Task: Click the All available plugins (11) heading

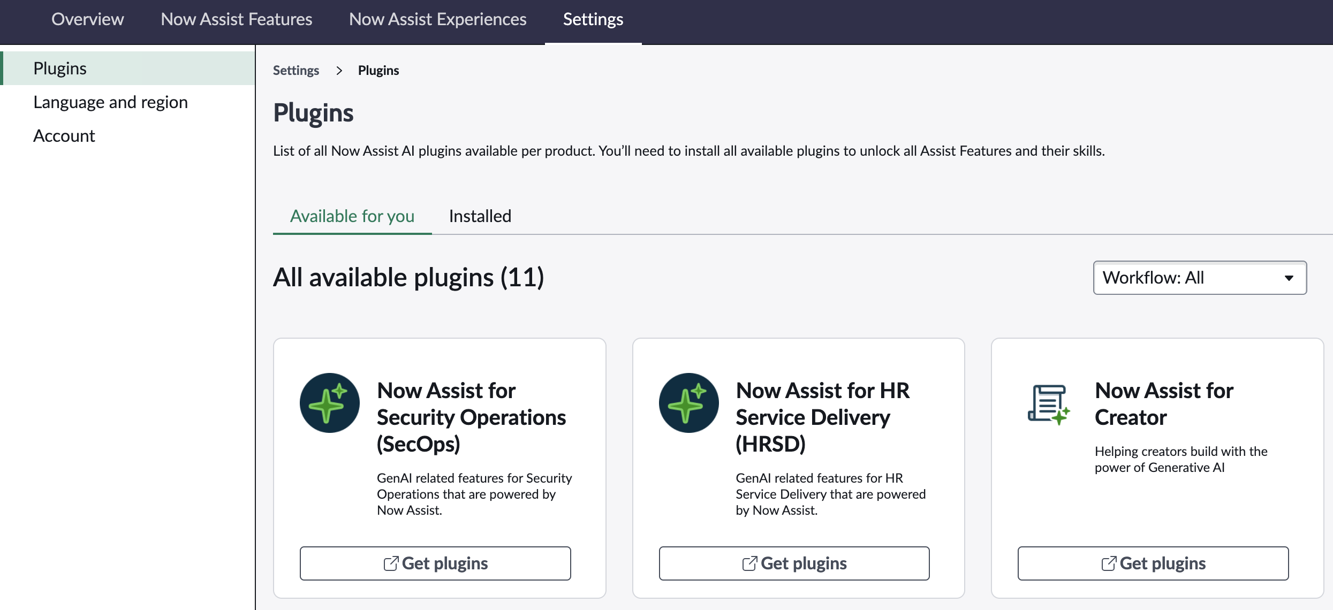Action: tap(408, 278)
